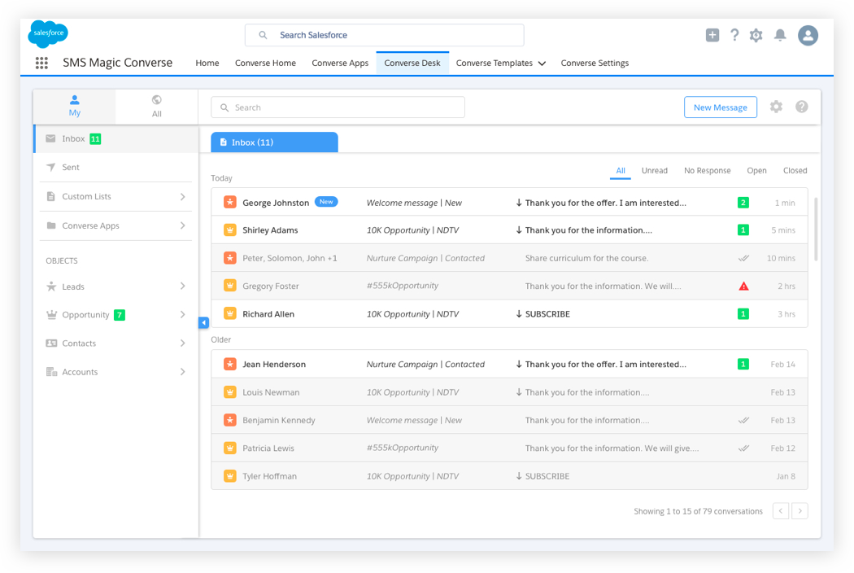Open Gregory Foster's #555kOpportunity conversation
This screenshot has height=573, width=854.
(509, 286)
